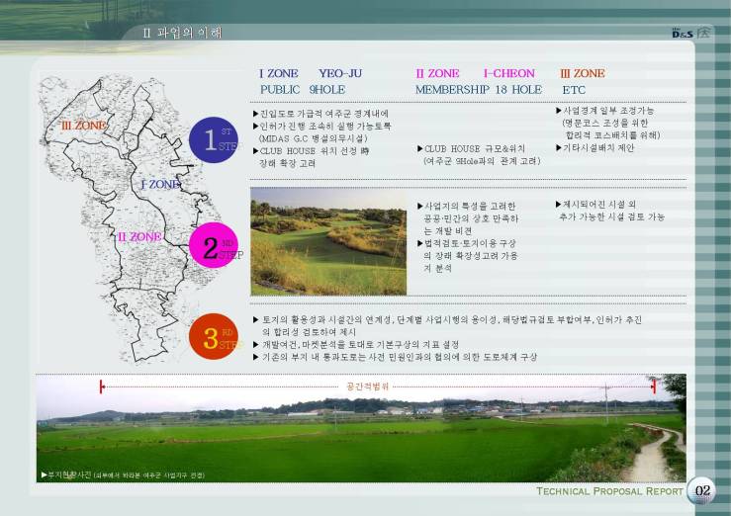Click the slide title 과업의 이해
Screen dimensions: 731x516
183,33
